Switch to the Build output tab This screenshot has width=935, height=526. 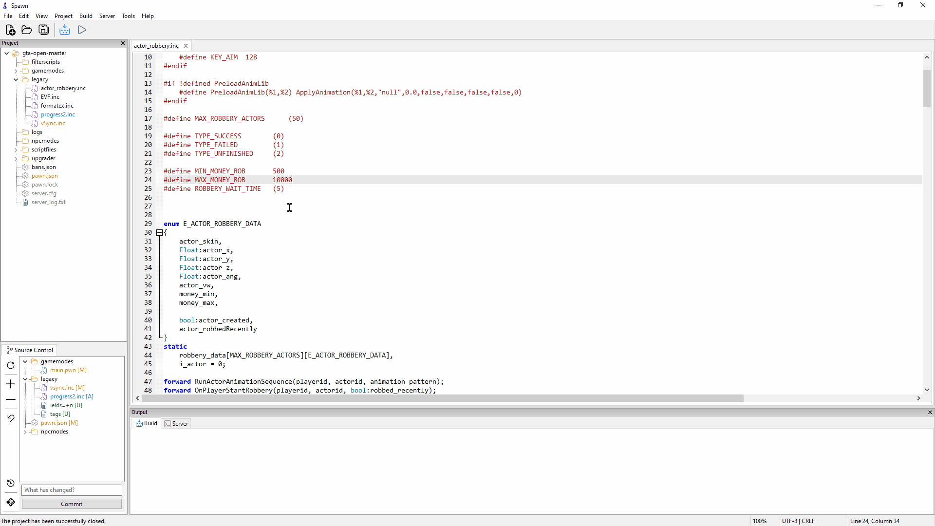pos(147,423)
